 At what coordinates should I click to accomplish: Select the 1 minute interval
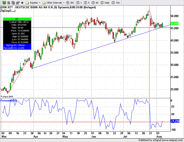tap(79, 3)
